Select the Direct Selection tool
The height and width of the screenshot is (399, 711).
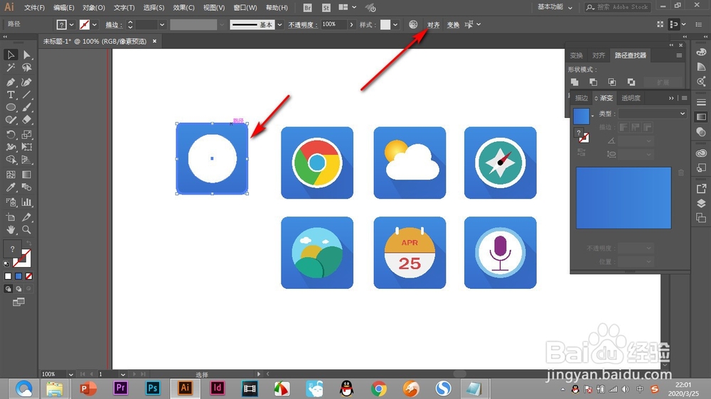click(x=27, y=55)
